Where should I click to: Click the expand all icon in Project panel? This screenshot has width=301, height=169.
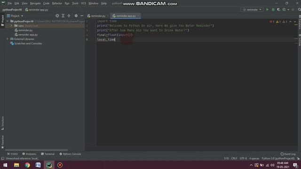(x=63, y=16)
